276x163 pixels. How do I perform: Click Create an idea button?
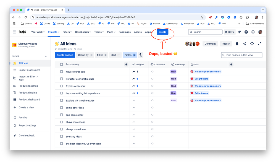65,55
